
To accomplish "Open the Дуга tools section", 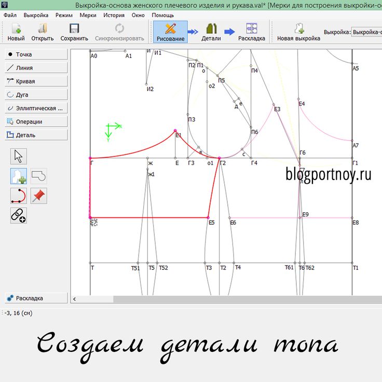I will (x=36, y=94).
